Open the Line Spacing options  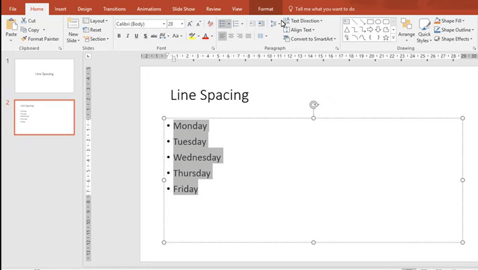pyautogui.click(x=274, y=24)
